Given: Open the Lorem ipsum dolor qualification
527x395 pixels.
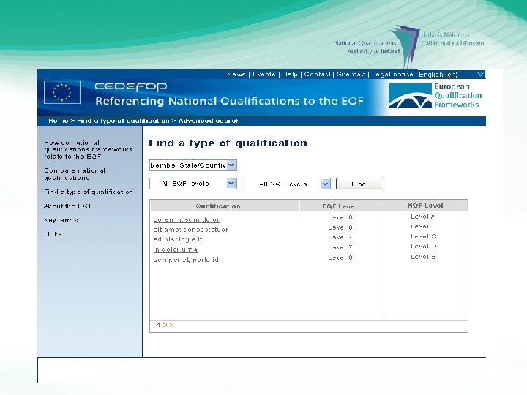Looking at the screenshot, I should [187, 219].
